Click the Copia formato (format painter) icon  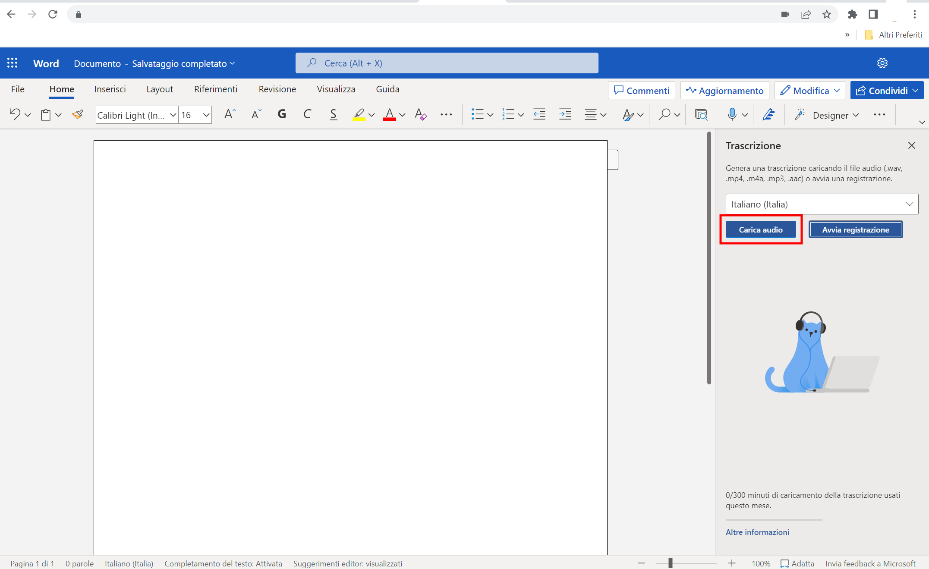(x=77, y=114)
